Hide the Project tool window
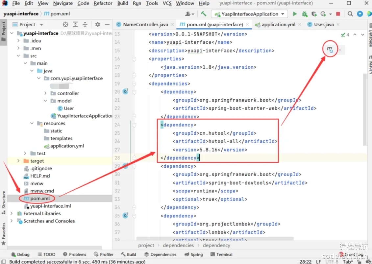 (107, 24)
